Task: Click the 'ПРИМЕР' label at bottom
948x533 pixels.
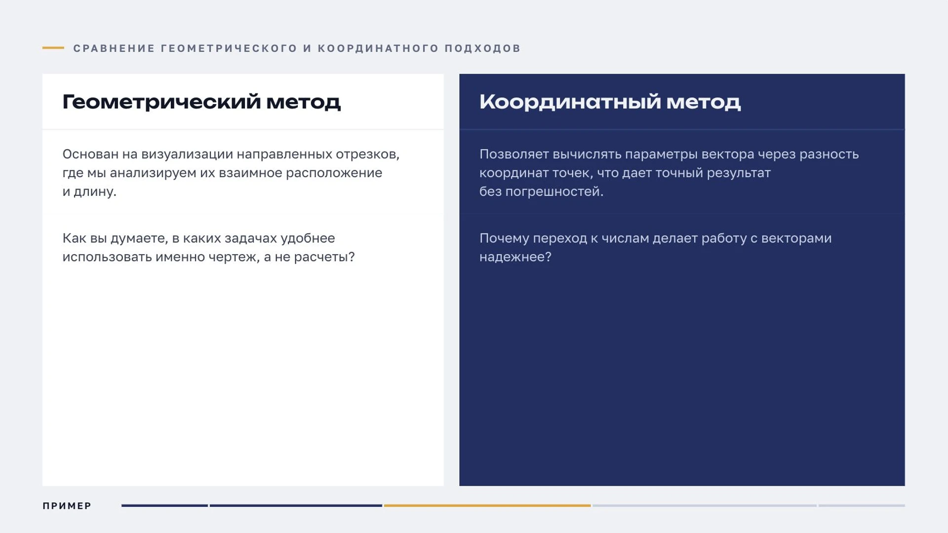Action: coord(67,506)
